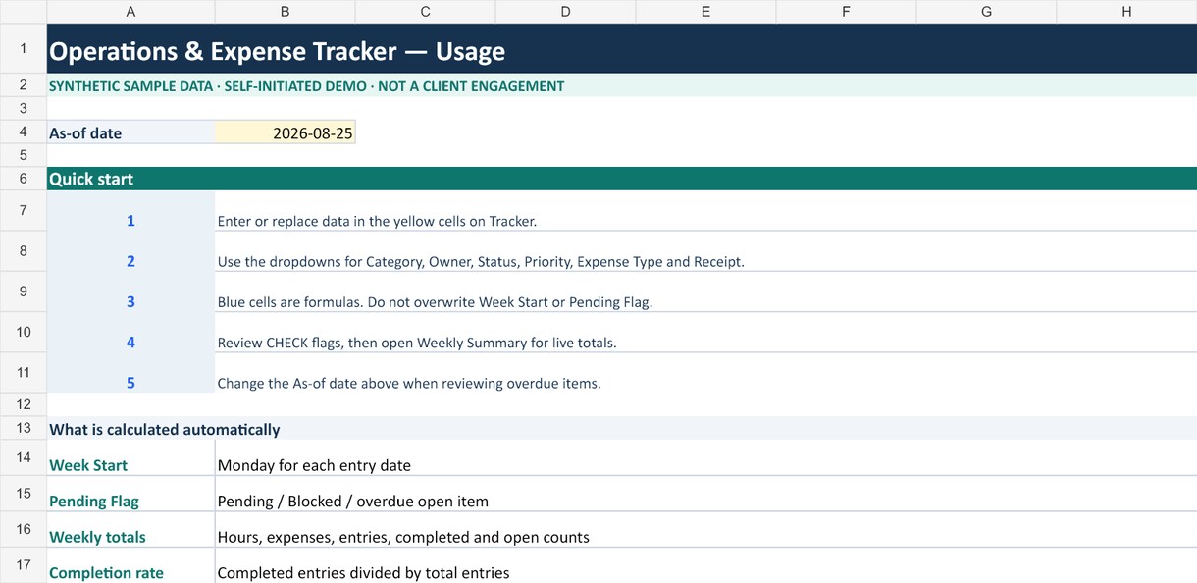Select row 13 by its header
Image resolution: width=1197 pixels, height=583 pixels.
coord(24,428)
